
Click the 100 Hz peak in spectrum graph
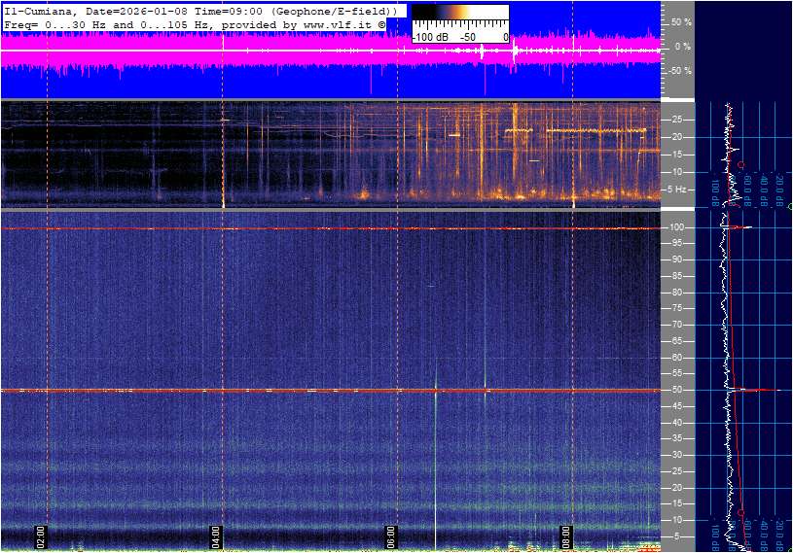point(747,227)
